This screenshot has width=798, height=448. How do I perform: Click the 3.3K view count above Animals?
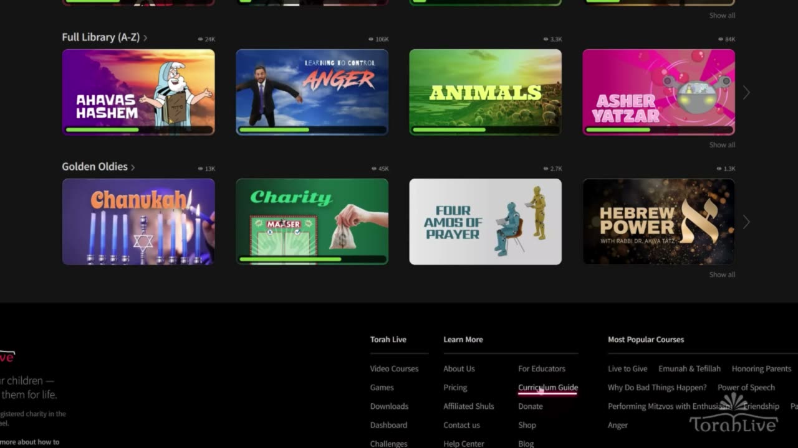pyautogui.click(x=552, y=39)
